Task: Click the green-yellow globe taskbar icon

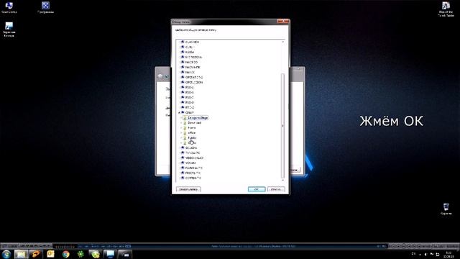Action: [x=96, y=254]
